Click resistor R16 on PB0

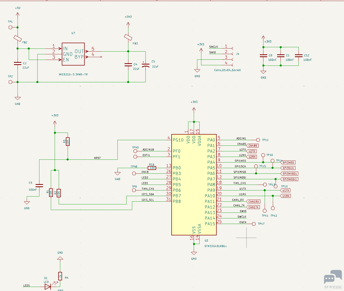(x=152, y=168)
